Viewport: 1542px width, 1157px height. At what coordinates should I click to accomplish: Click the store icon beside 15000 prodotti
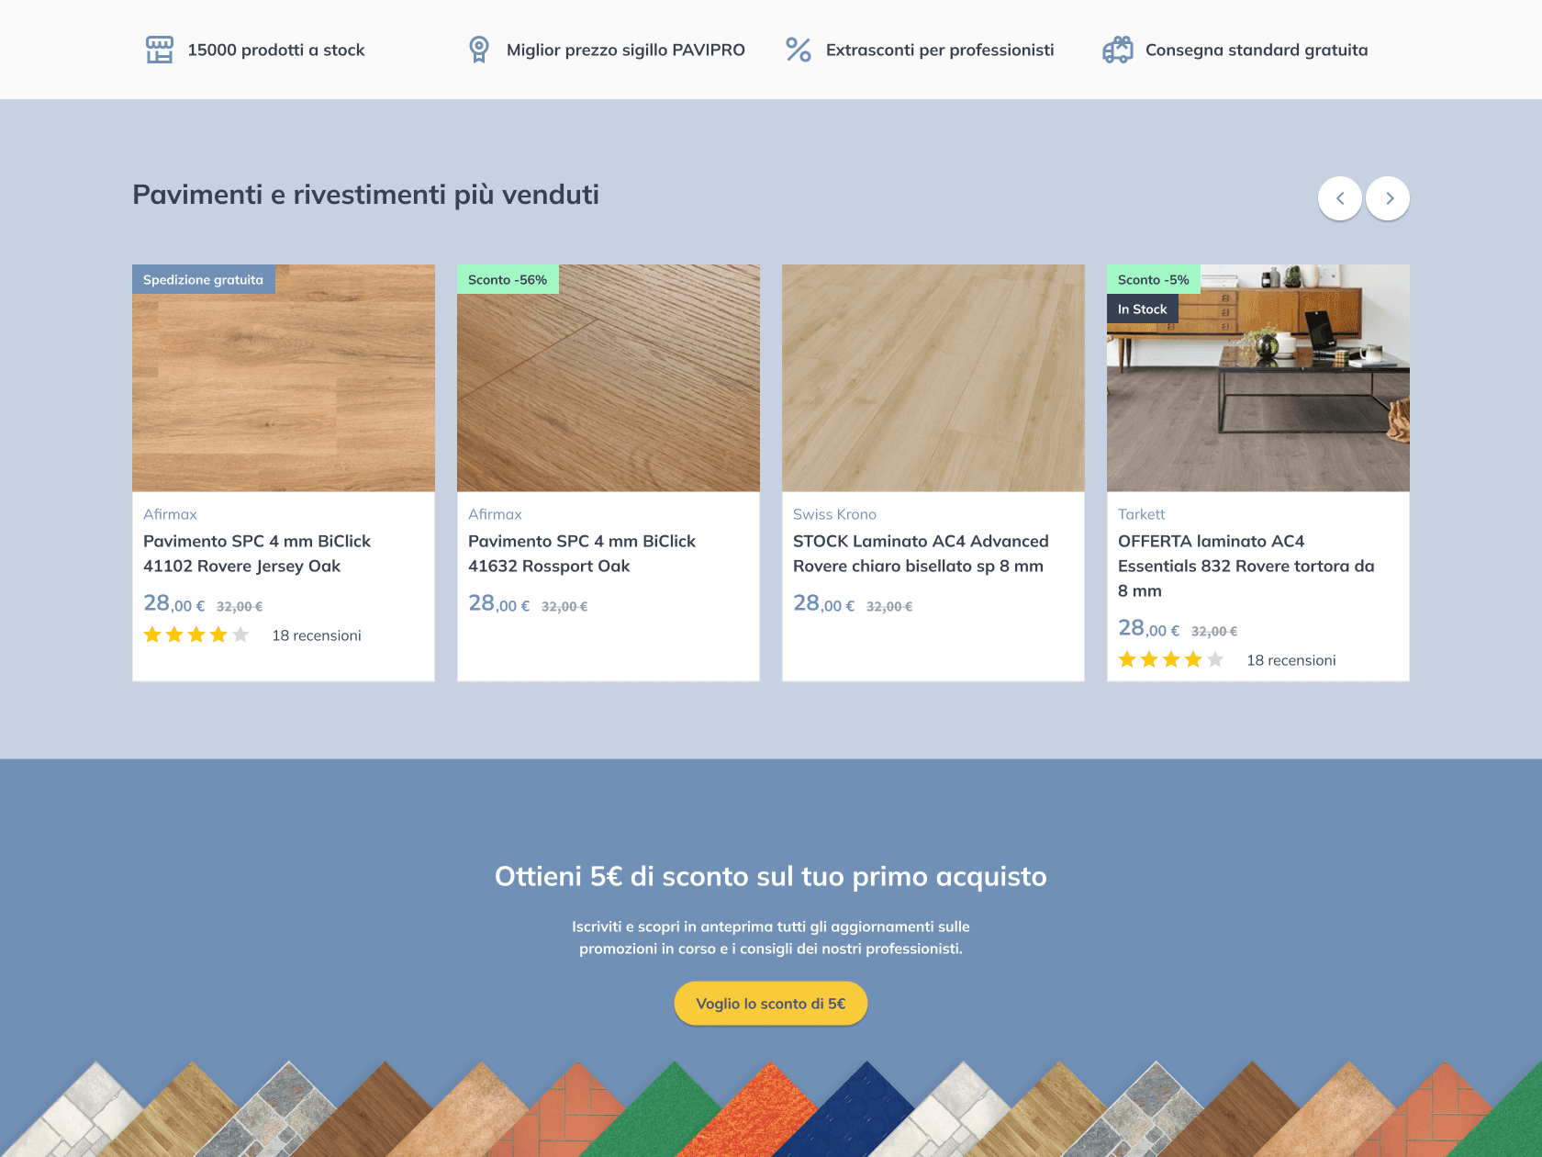coord(160,50)
